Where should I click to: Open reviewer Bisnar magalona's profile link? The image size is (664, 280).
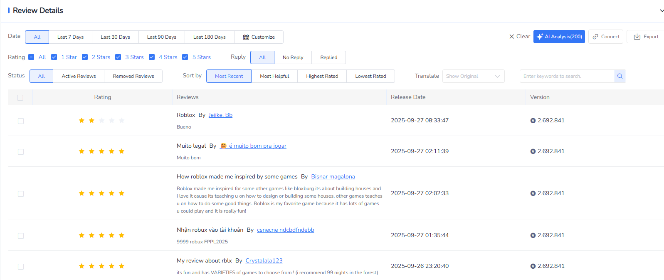333,177
